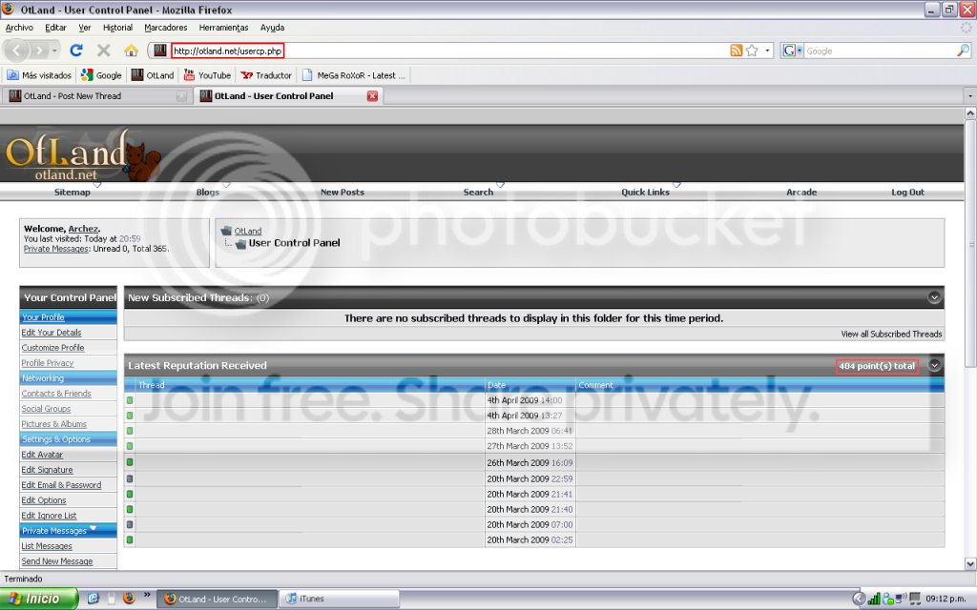
Task: Click the 26th March 2009 16:09 date
Action: point(530,462)
